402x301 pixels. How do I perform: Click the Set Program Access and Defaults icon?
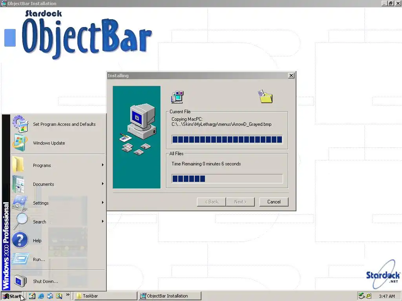[20, 124]
